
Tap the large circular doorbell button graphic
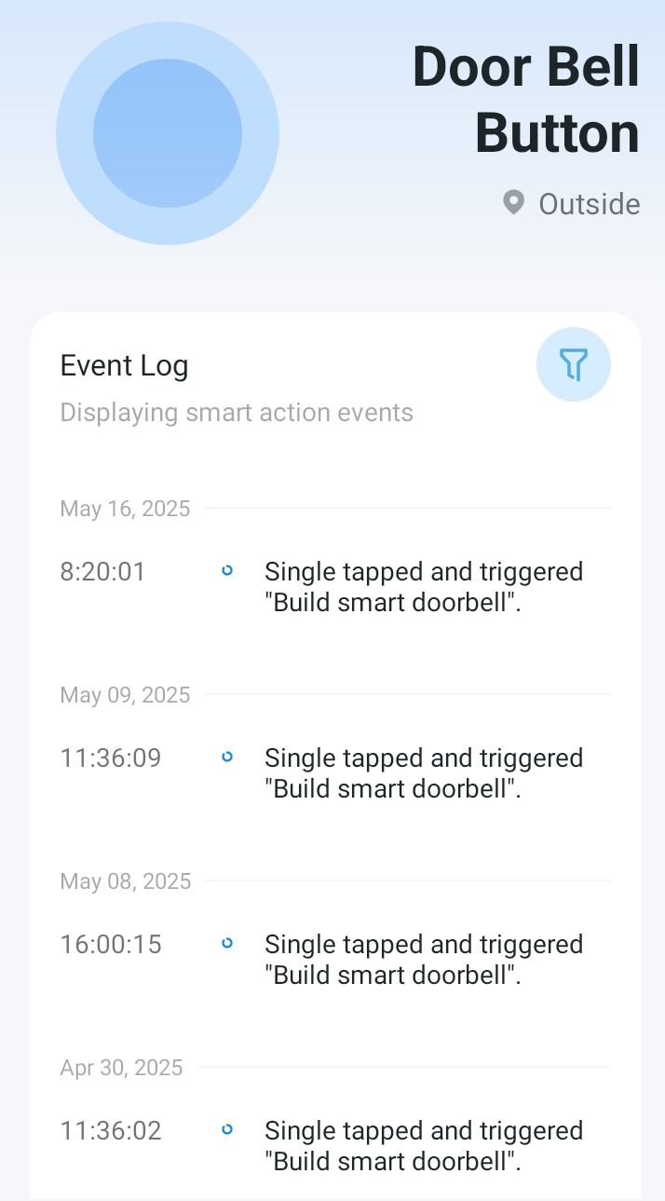tap(168, 133)
